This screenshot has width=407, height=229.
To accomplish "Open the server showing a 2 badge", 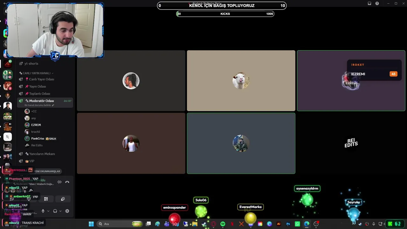I will (7, 86).
